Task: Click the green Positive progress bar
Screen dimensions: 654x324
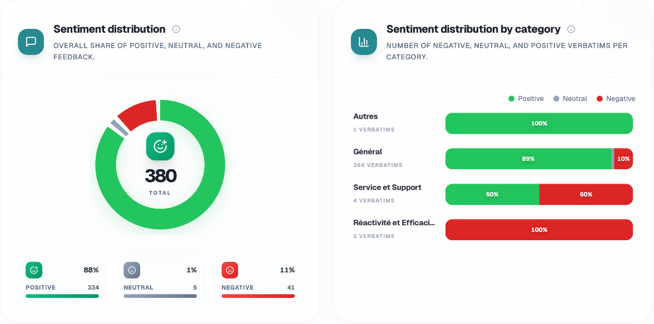Action: tap(62, 296)
